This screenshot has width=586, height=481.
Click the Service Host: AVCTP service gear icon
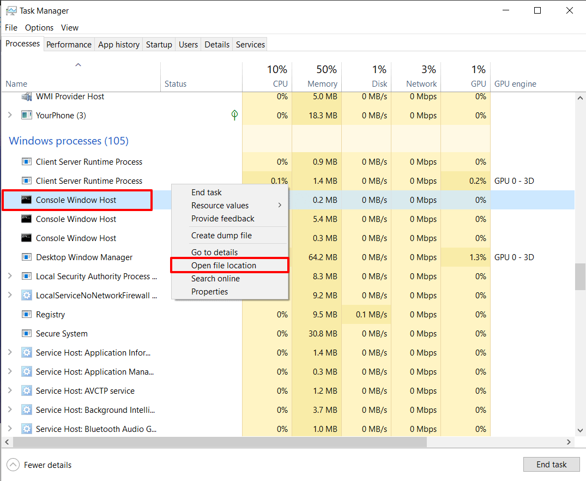click(27, 390)
